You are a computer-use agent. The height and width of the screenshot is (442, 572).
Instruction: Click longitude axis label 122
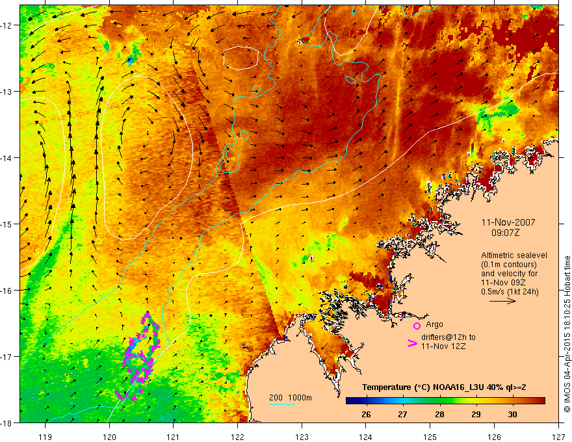tap(237, 437)
